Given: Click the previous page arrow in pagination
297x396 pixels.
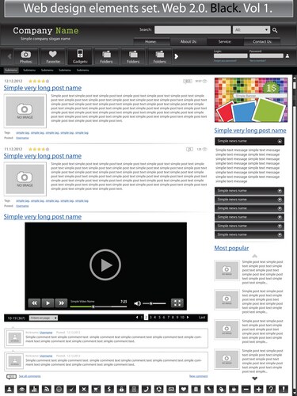Looking at the screenshot, I should 137,318.
